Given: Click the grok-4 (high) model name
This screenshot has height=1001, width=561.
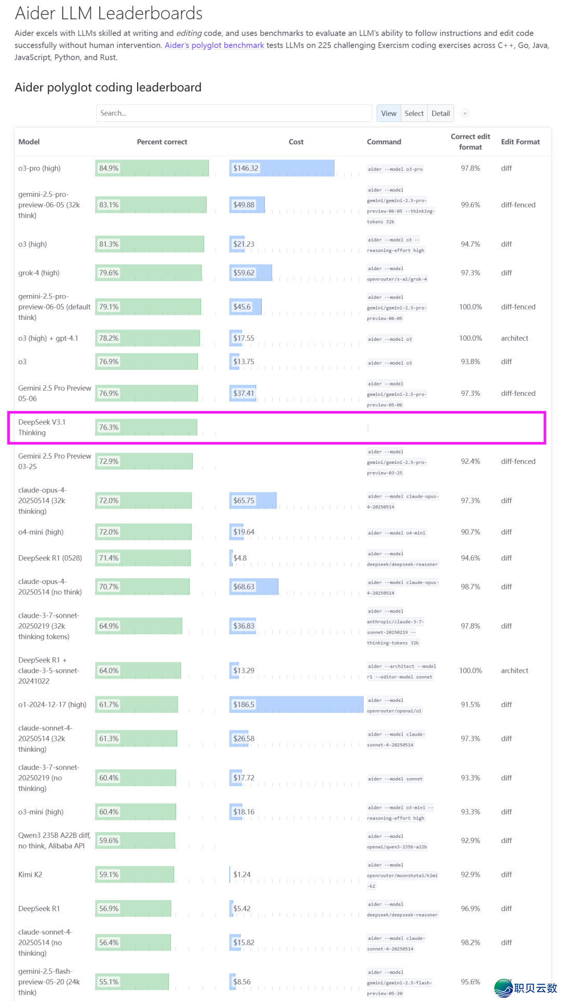Looking at the screenshot, I should 39,273.
